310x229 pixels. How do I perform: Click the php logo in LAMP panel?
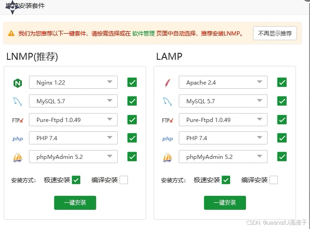click(168, 139)
